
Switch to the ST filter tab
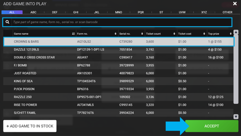161,12
